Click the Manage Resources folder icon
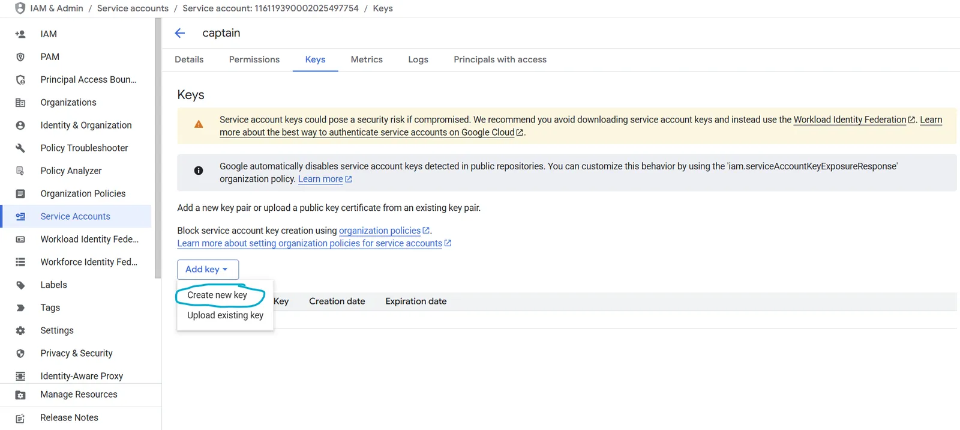The height and width of the screenshot is (430, 960). [x=20, y=395]
